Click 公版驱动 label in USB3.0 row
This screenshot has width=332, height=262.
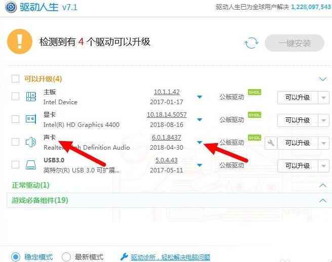(232, 165)
